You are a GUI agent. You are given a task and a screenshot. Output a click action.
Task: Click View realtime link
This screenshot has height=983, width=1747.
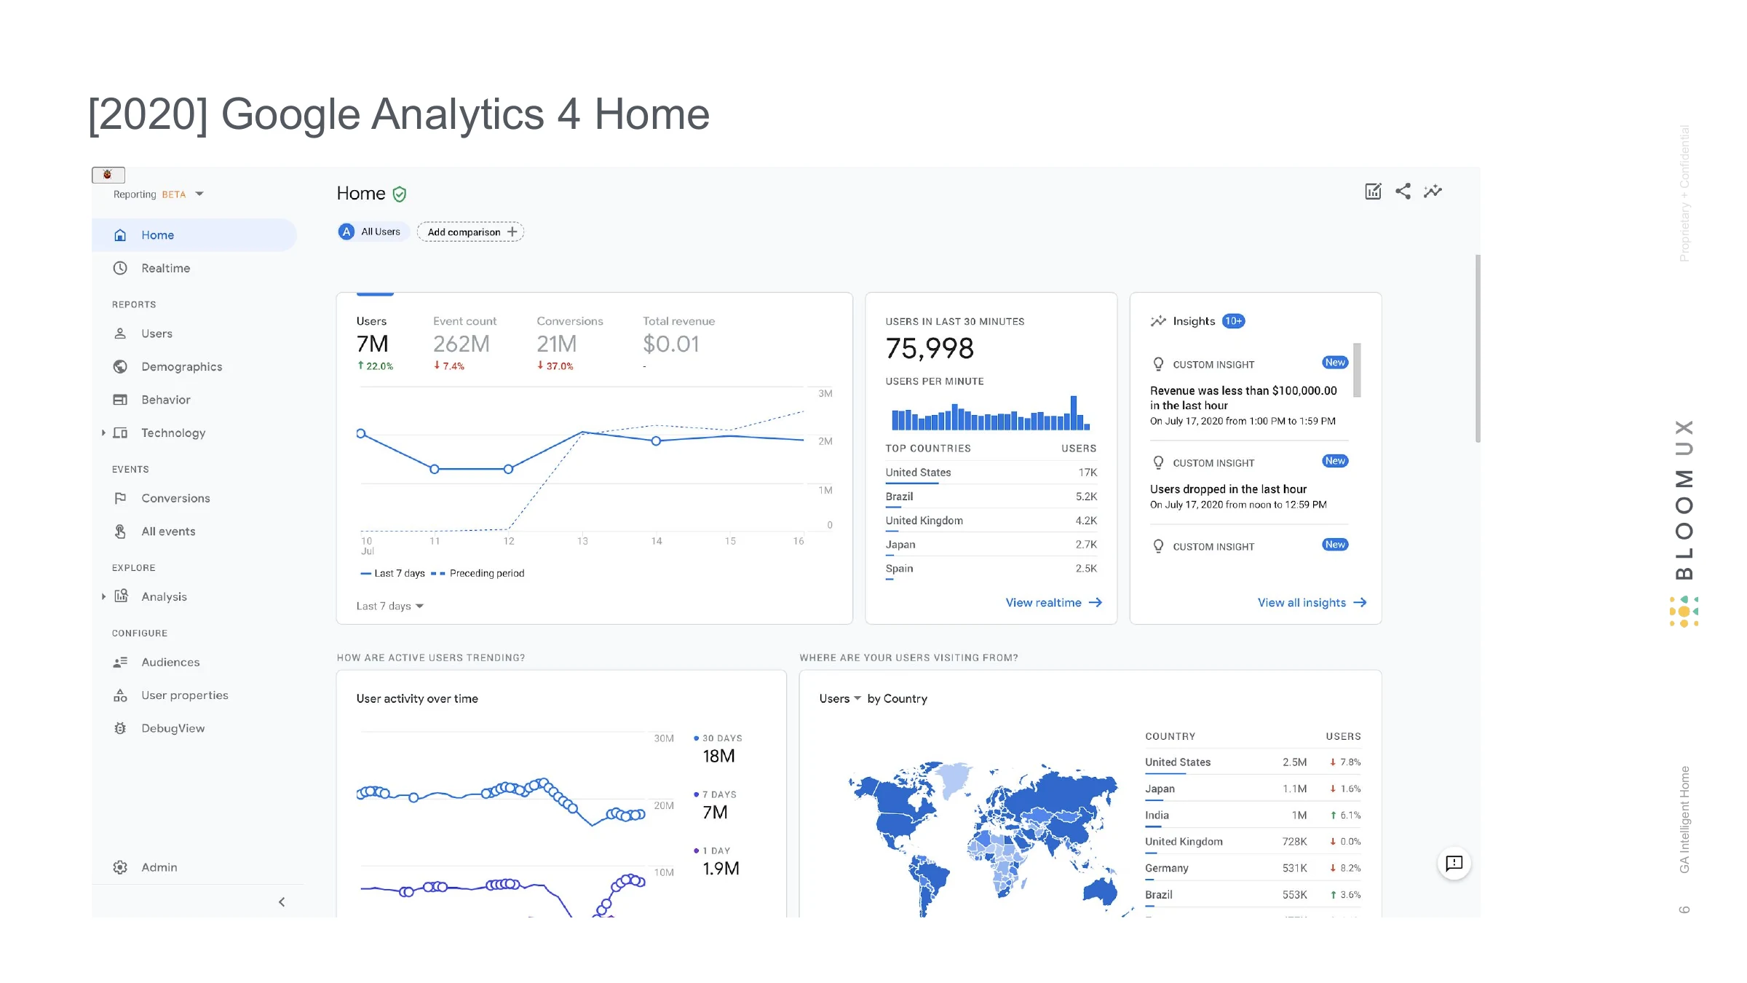1053,602
